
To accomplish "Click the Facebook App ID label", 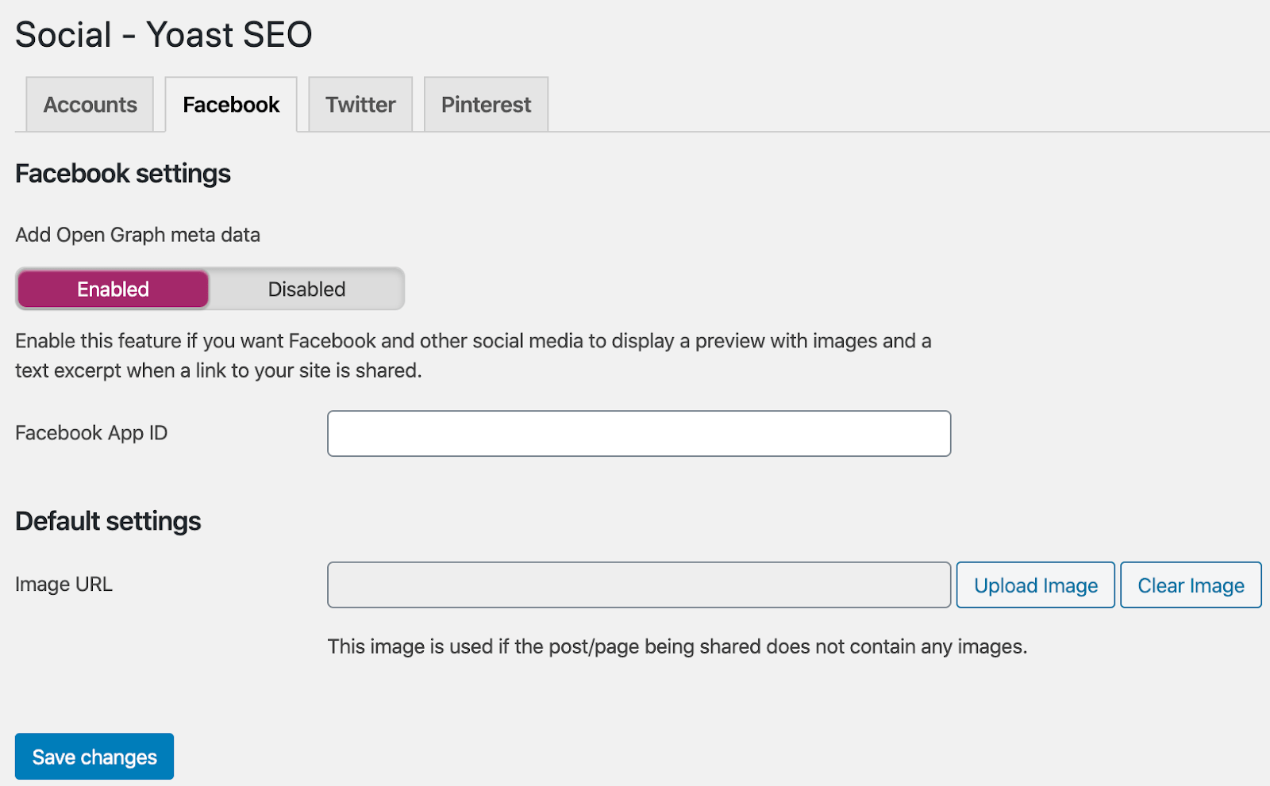I will pyautogui.click(x=90, y=433).
